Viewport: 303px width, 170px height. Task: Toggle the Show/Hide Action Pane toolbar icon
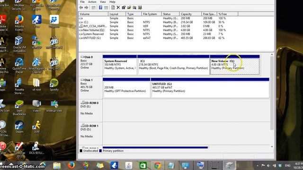pos(106,8)
